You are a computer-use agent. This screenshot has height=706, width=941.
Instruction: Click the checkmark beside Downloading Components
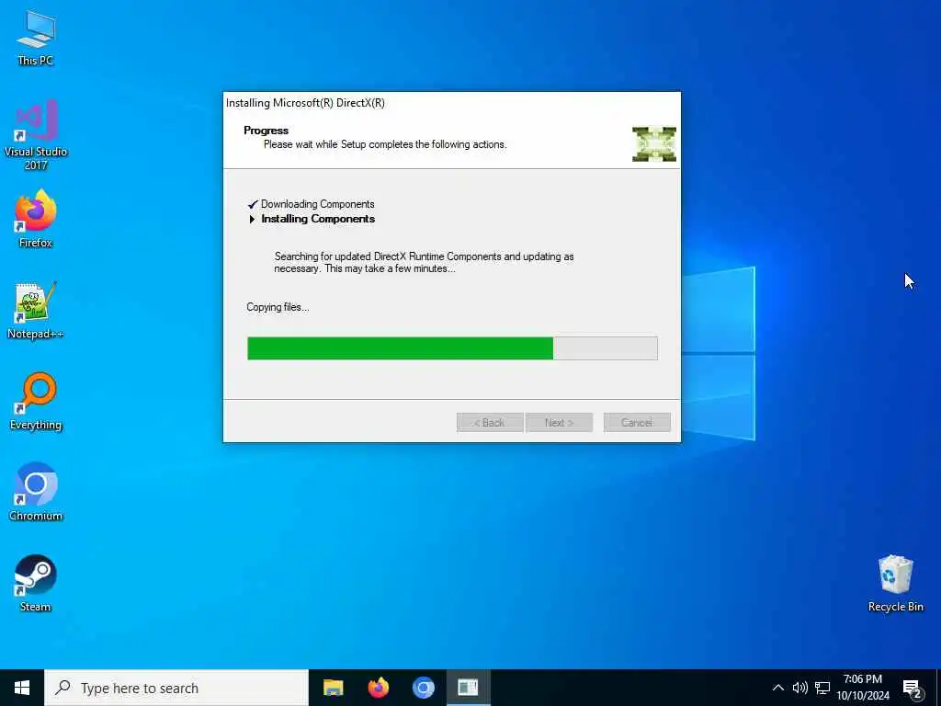(x=253, y=204)
